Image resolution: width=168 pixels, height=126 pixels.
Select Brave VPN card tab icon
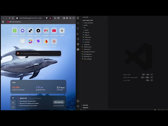13,98
